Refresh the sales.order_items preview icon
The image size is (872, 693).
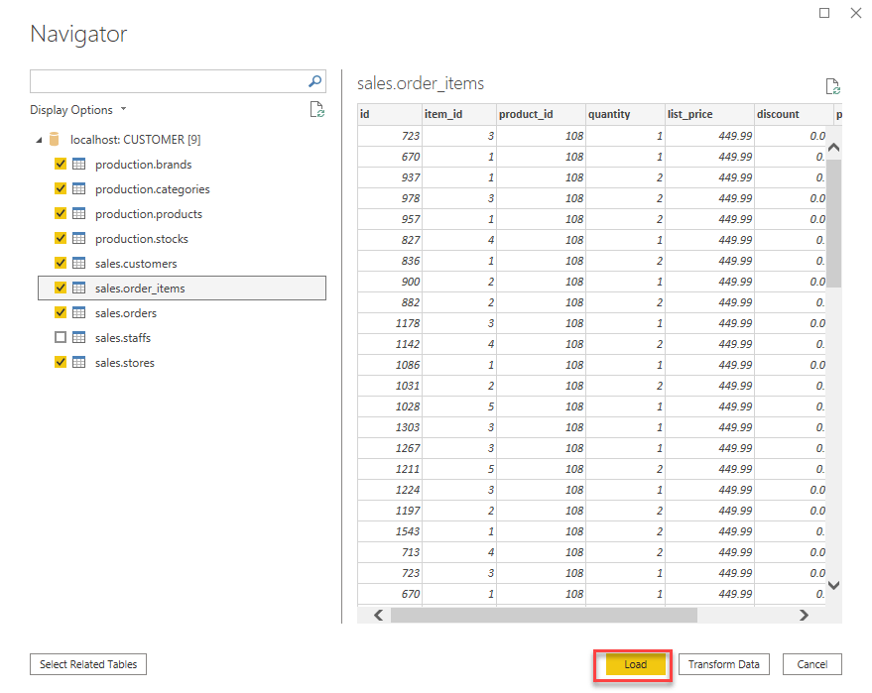(832, 85)
